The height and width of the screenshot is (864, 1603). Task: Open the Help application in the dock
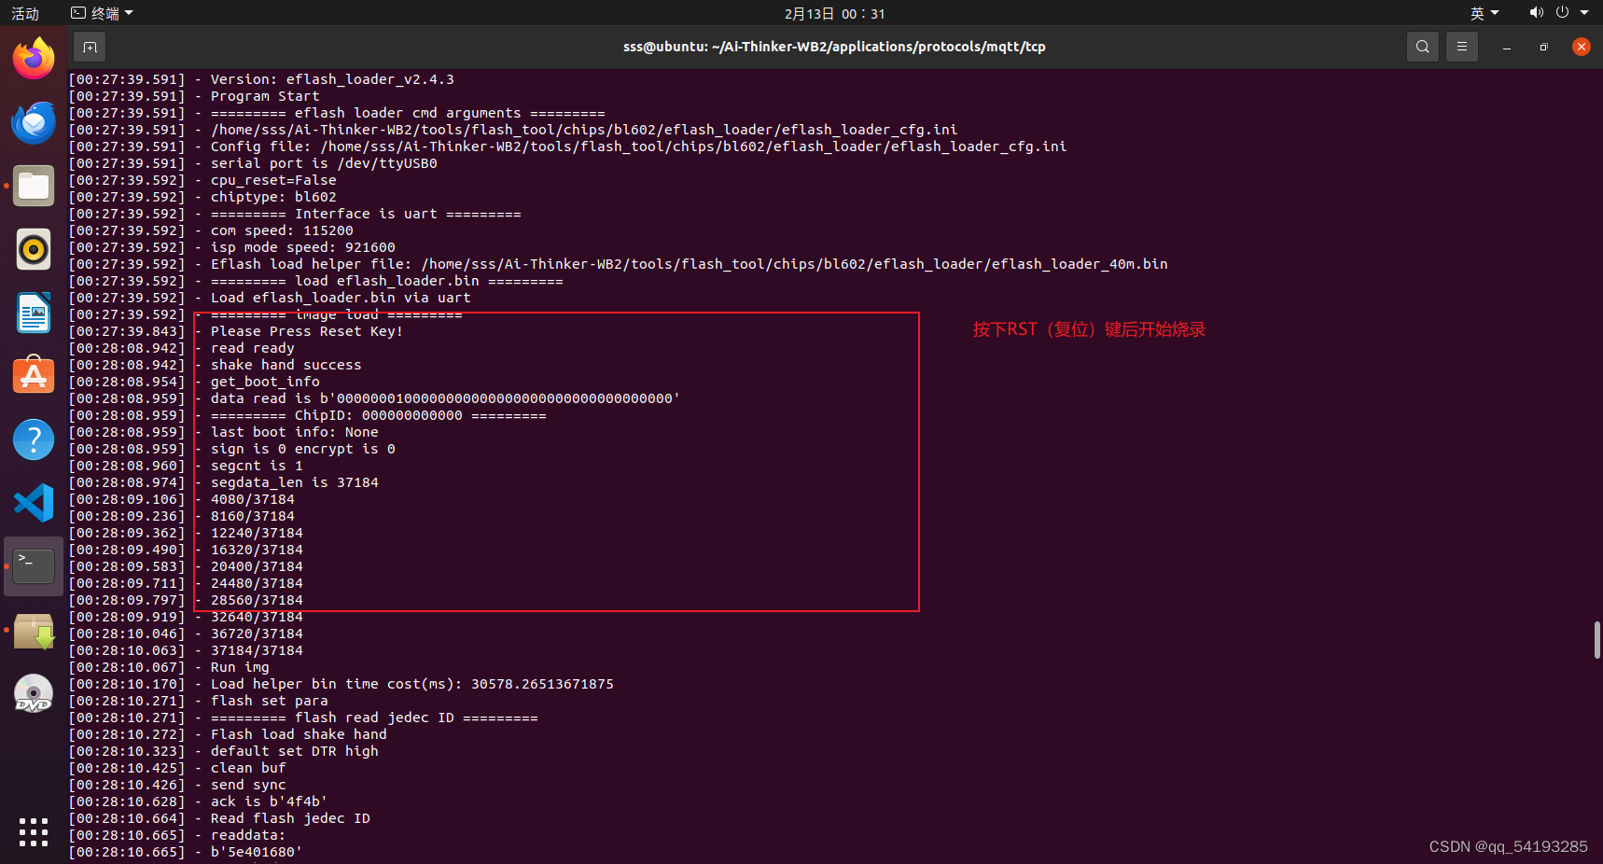pos(33,439)
